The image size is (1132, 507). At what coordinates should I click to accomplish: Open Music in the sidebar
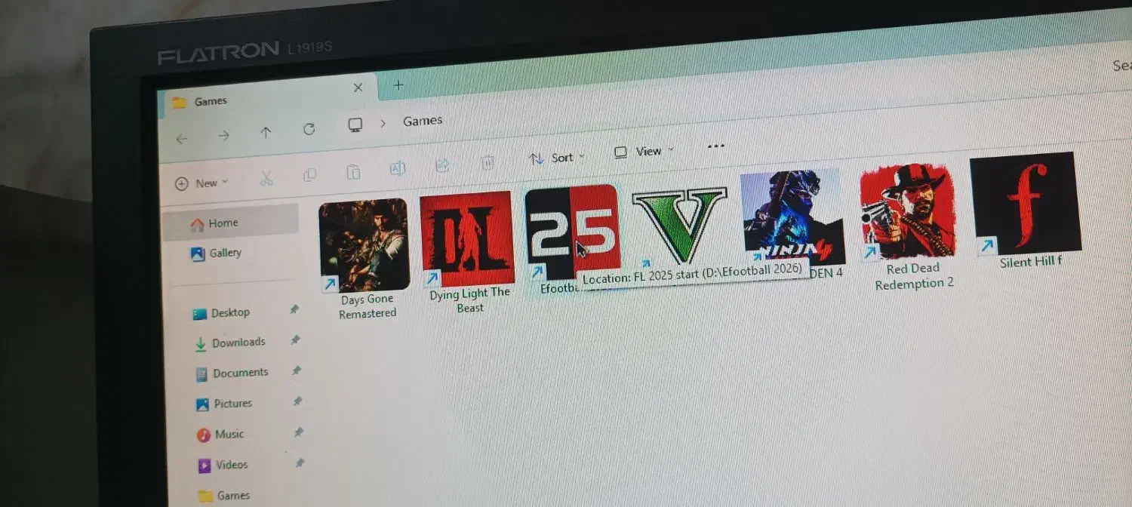[x=221, y=435]
